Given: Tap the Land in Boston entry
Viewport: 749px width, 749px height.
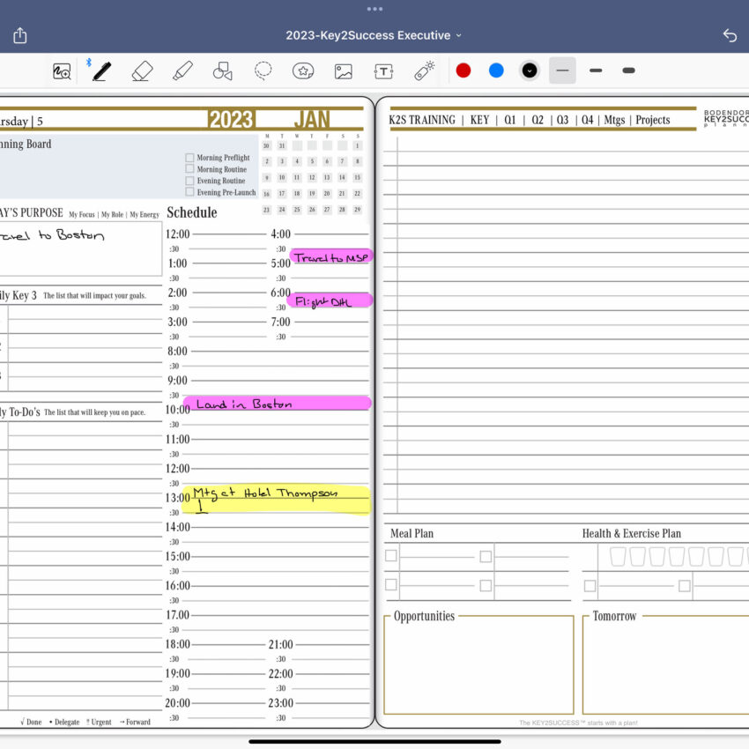Looking at the screenshot, I should [277, 404].
